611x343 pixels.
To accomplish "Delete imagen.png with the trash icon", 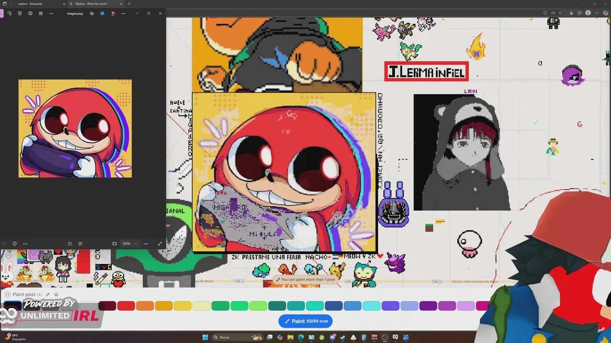I will coord(20,13).
